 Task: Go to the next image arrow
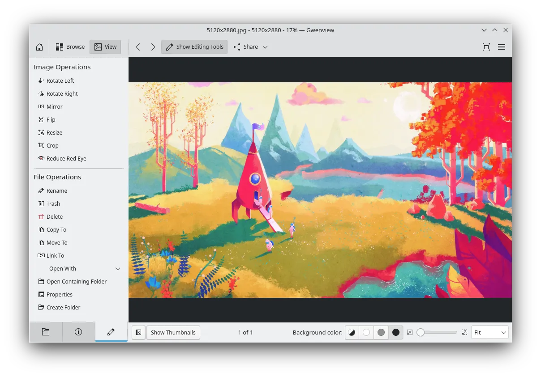tap(153, 47)
